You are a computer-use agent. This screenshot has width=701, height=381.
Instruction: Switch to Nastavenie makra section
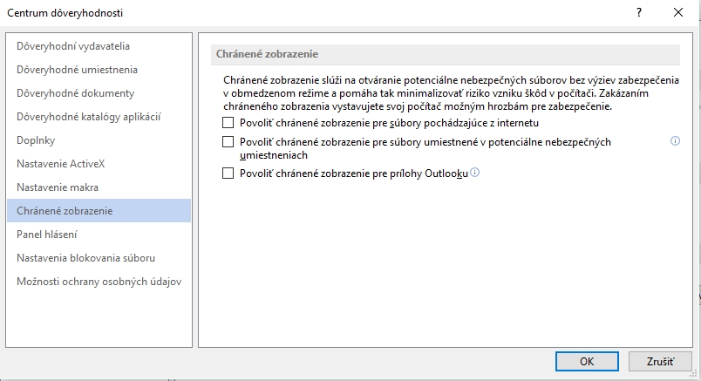point(58,187)
